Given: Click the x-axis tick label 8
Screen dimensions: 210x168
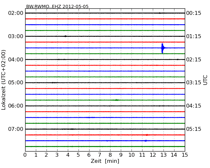Looking at the screenshot, I should pos(110,155).
